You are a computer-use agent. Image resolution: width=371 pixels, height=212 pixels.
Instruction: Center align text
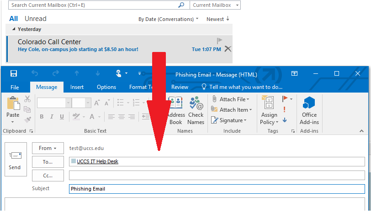pos(122,116)
